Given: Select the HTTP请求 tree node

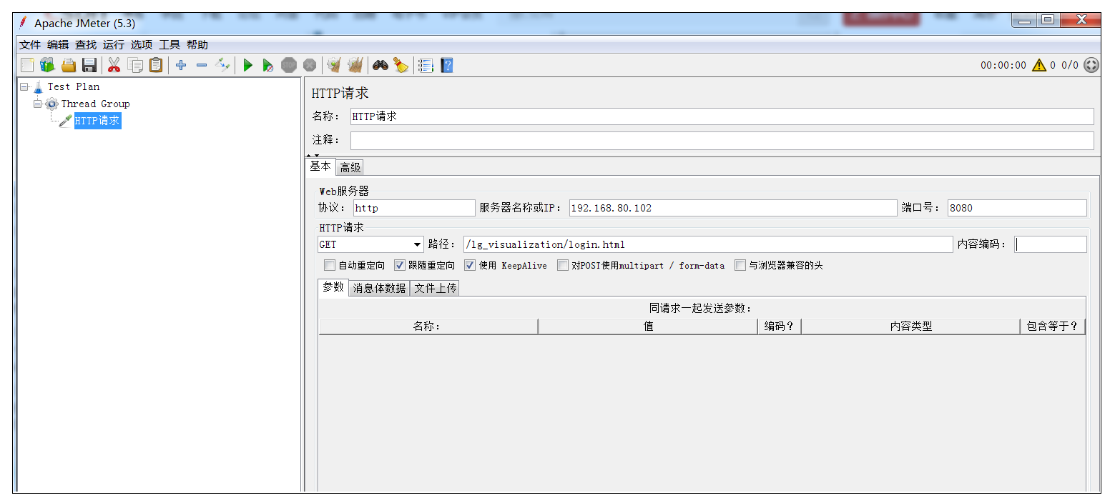Looking at the screenshot, I should coord(98,121).
